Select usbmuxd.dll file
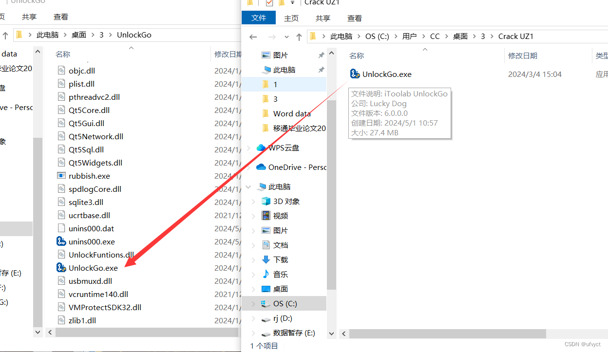Viewport: 608px width, 352px height. [90, 281]
